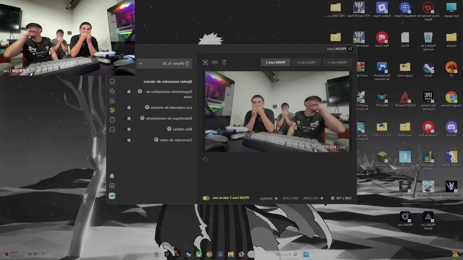This screenshot has width=463, height=260.
Task: Open the more options ellipsis icon in sidebar
Action: (112, 129)
